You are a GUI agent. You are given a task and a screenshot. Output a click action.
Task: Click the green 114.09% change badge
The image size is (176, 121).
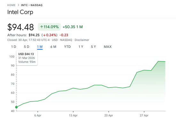[49, 27]
